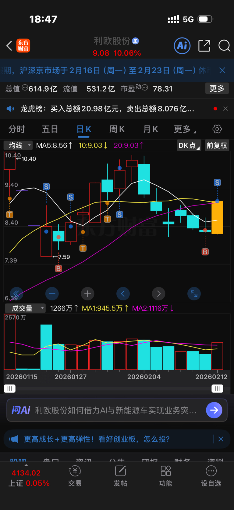Move chart left one candle
This screenshot has width=234, height=510.
pyautogui.click(x=123, y=294)
